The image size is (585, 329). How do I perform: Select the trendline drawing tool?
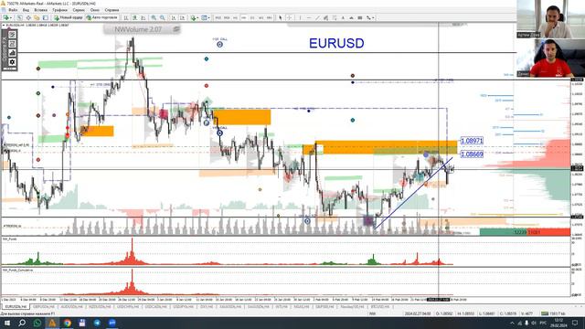pos(317,17)
